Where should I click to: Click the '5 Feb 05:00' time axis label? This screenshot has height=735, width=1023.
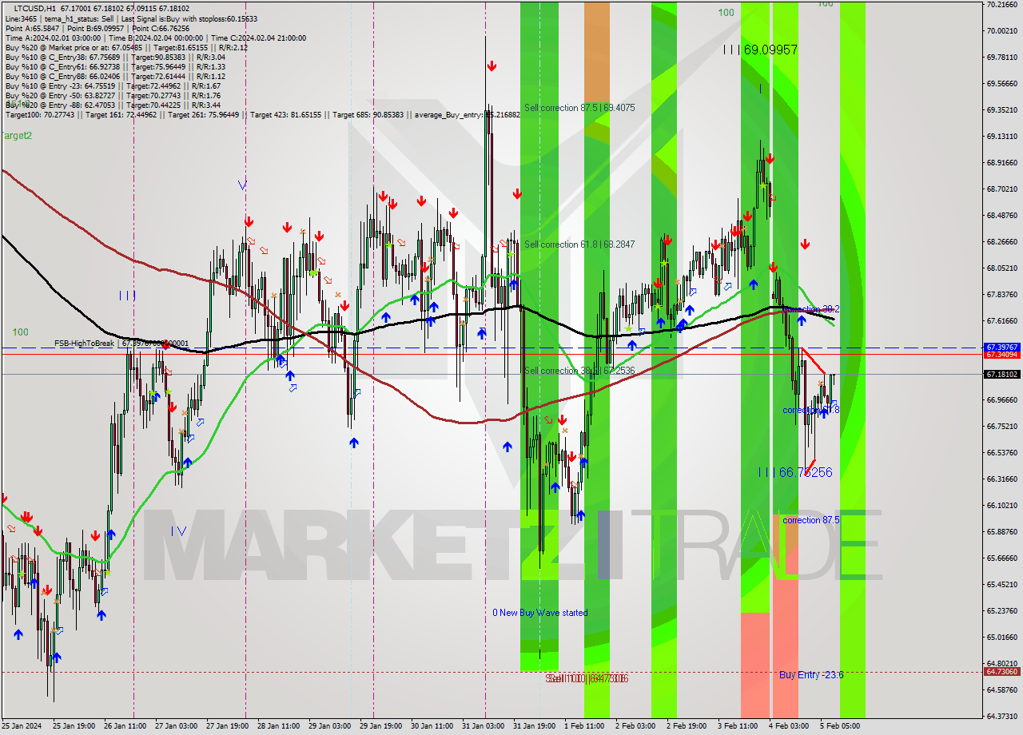coord(839,726)
